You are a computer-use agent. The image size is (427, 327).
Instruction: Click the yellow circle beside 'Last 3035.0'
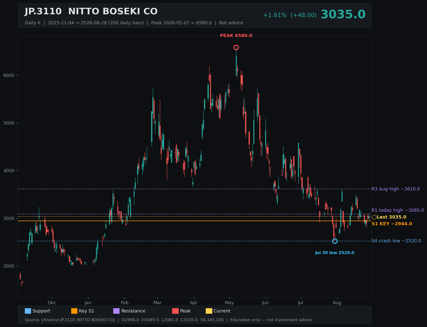click(x=374, y=217)
